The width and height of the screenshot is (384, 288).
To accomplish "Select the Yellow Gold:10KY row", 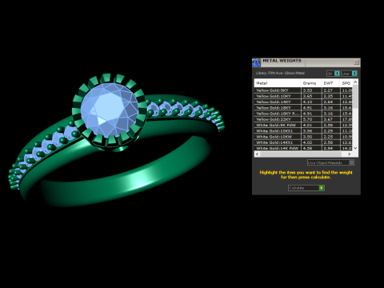I will click(303, 96).
